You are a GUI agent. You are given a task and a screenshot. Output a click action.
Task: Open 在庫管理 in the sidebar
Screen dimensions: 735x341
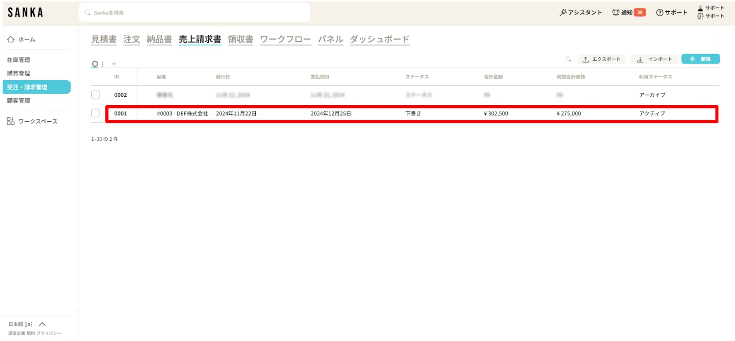19,60
